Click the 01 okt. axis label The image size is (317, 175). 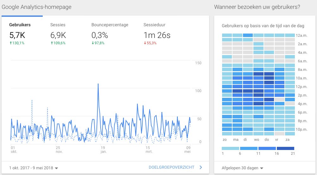pos(14,149)
